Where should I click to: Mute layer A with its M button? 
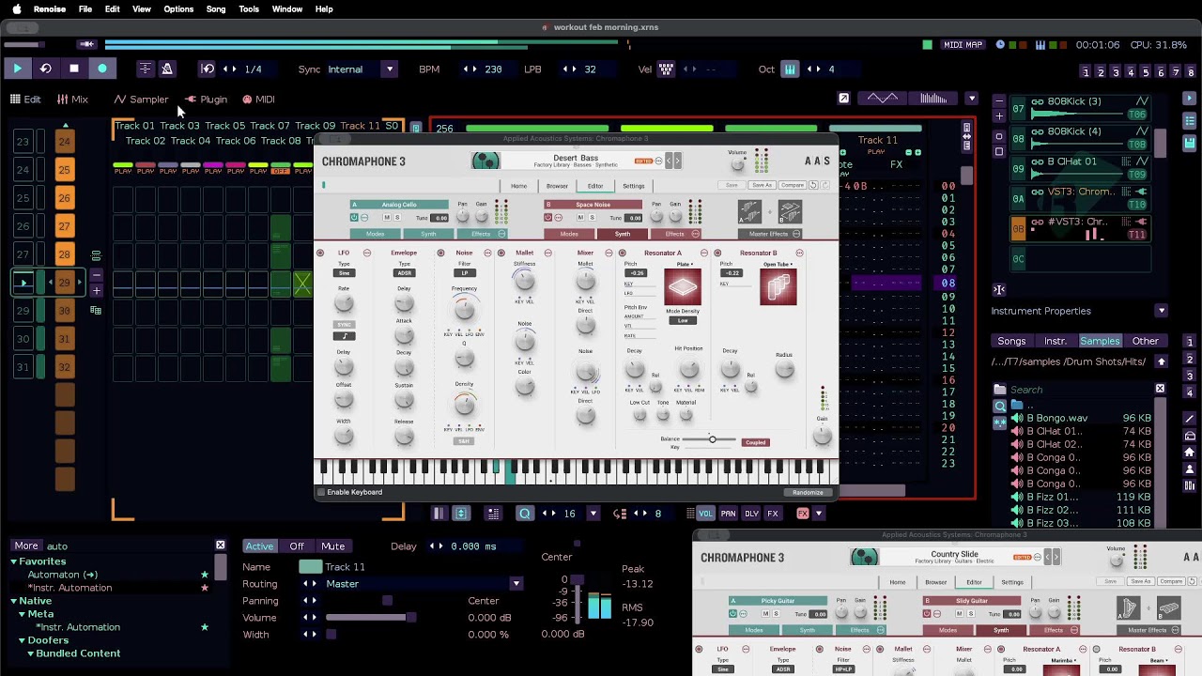point(386,218)
